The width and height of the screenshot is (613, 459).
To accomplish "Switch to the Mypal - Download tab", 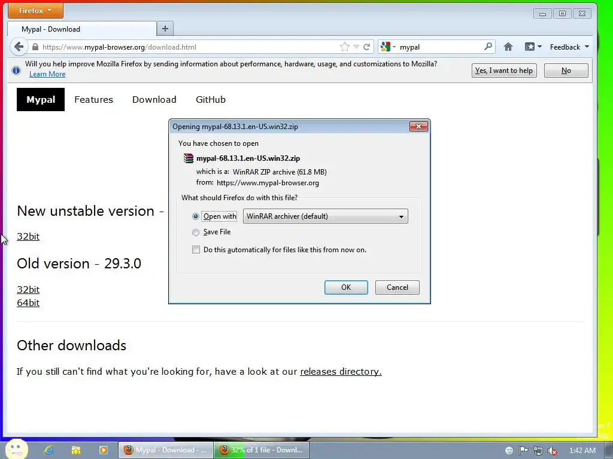I will point(81,29).
